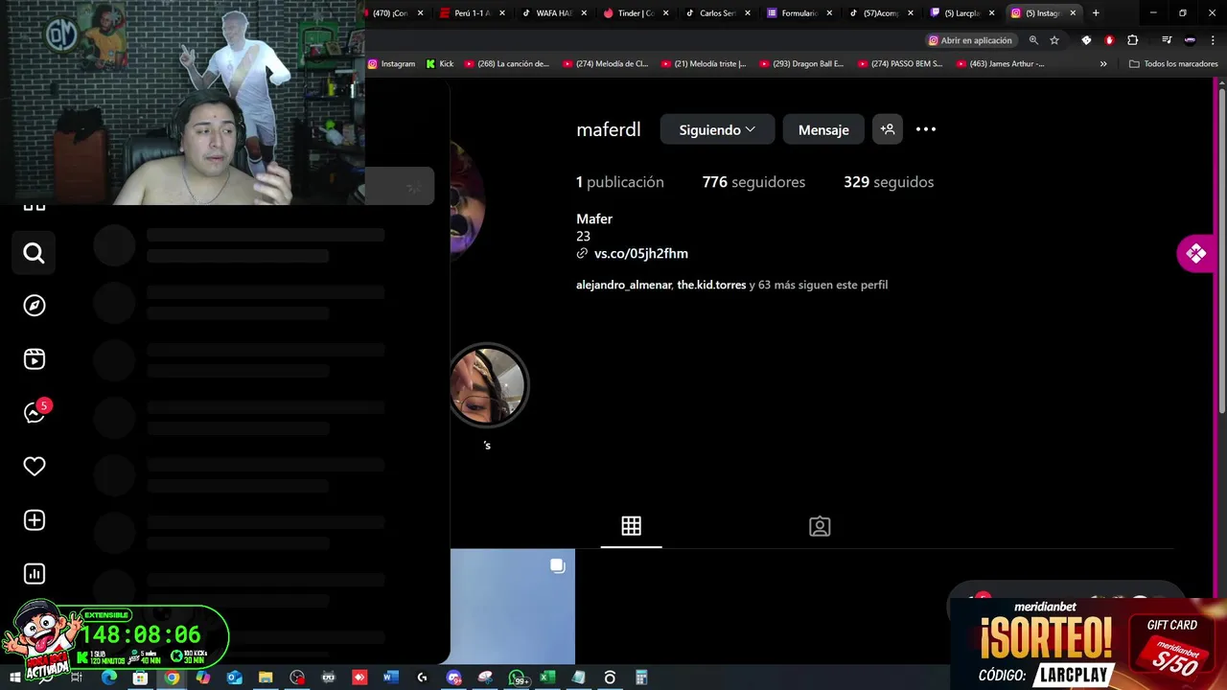Open the dashboard chart icon in sidebar
This screenshot has width=1227, height=690.
[35, 574]
